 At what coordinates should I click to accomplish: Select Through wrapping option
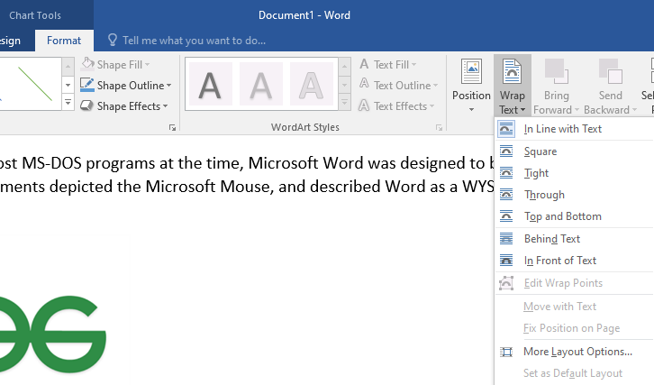pyautogui.click(x=544, y=195)
